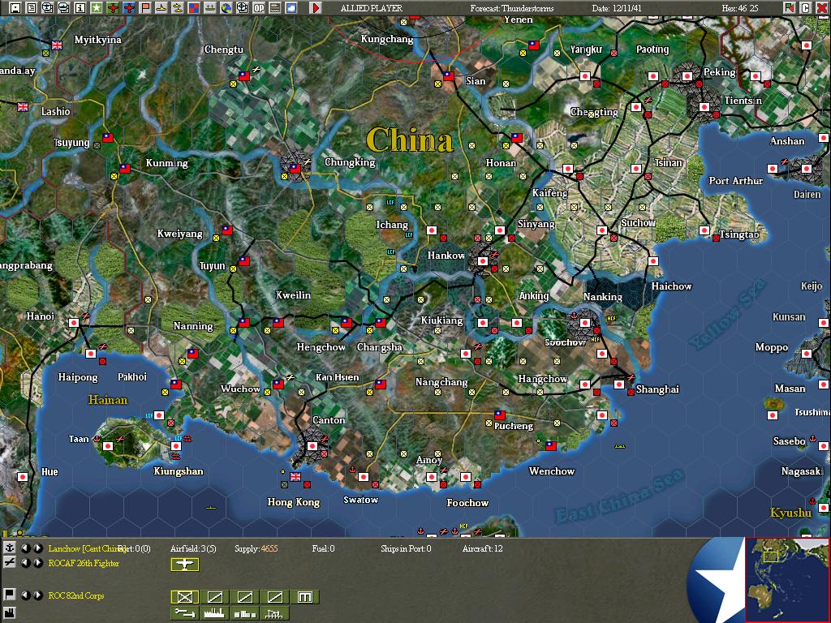Viewport: 831px width, 623px height.
Task: Click the red arrow end turn button
Action: pos(316,7)
